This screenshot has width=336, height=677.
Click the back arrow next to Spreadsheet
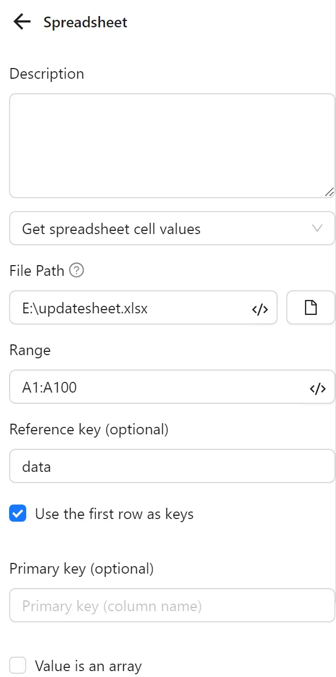tap(21, 21)
